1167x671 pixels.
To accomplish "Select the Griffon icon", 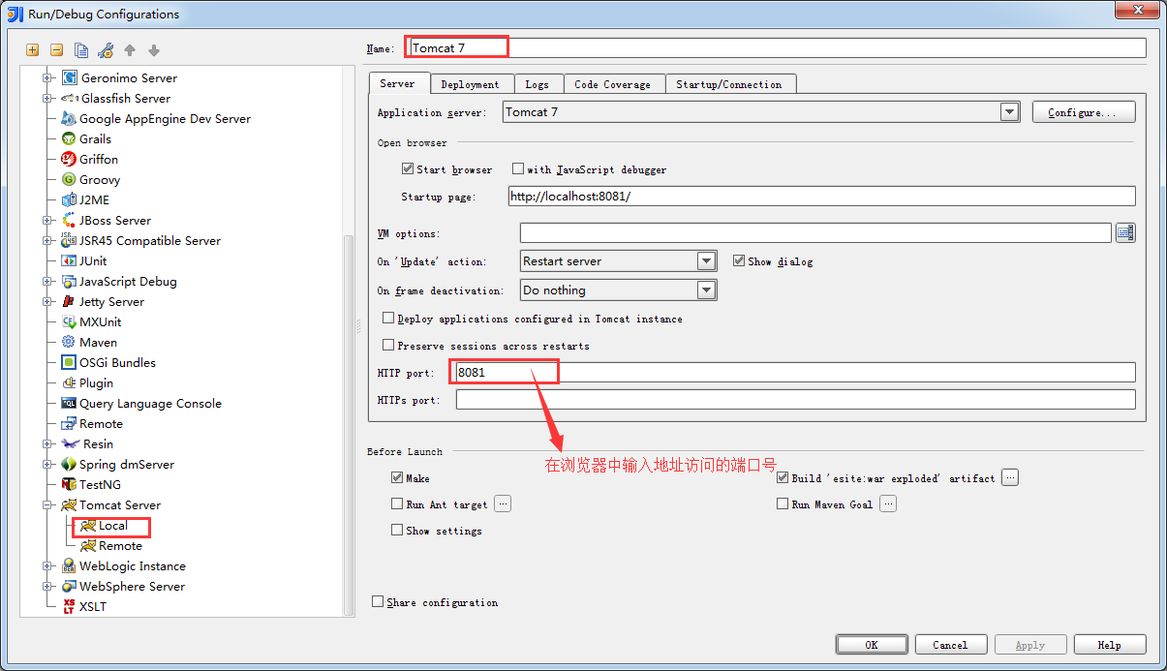I will coord(69,159).
